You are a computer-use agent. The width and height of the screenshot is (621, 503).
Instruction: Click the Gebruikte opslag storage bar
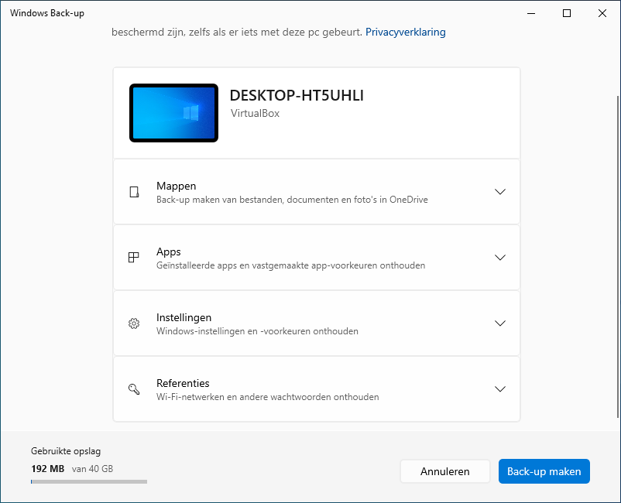tap(89, 481)
